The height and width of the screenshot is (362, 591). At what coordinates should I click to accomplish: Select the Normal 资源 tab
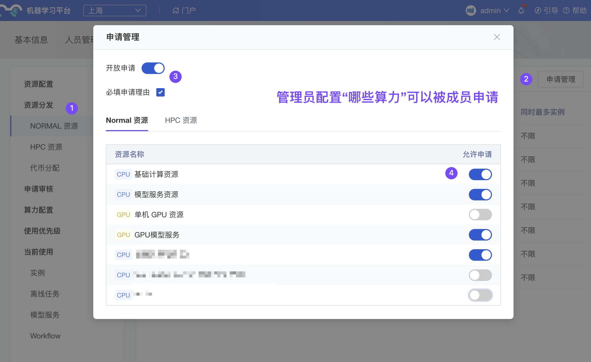point(127,120)
